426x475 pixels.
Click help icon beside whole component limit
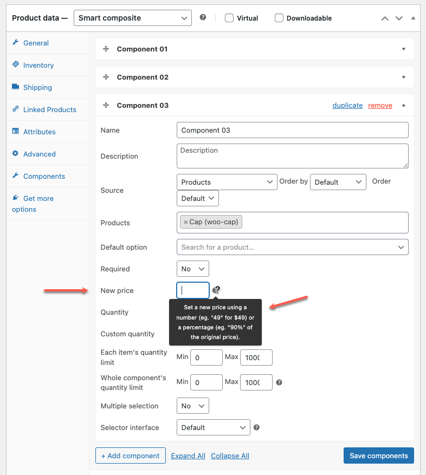[279, 382]
